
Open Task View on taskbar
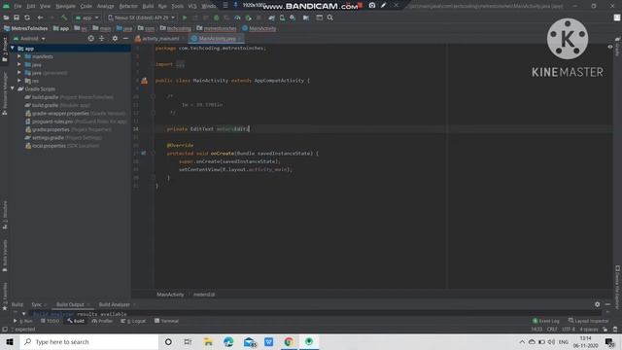188,341
